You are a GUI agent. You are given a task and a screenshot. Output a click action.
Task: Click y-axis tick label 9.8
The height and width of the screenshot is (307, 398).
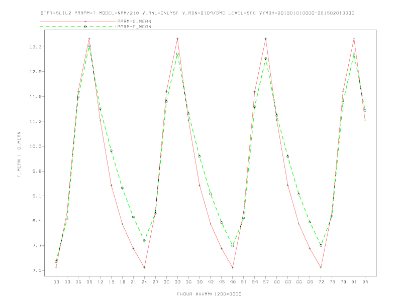[37, 171]
